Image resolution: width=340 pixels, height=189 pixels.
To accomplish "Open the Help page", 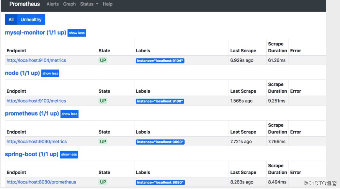I will [x=107, y=4].
